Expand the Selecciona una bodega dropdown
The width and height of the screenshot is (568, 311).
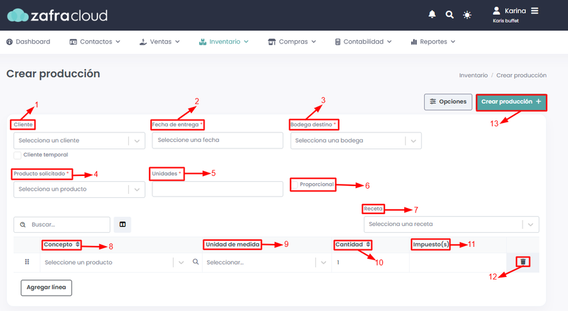[356, 140]
